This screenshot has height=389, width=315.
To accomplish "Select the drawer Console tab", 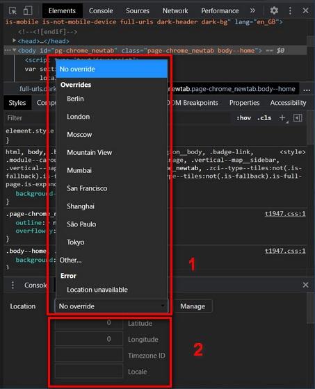I will click(x=35, y=285).
